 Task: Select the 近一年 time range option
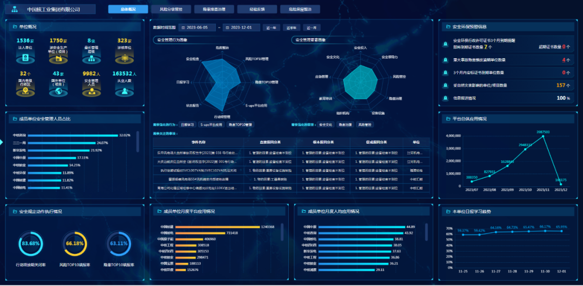tap(270, 27)
